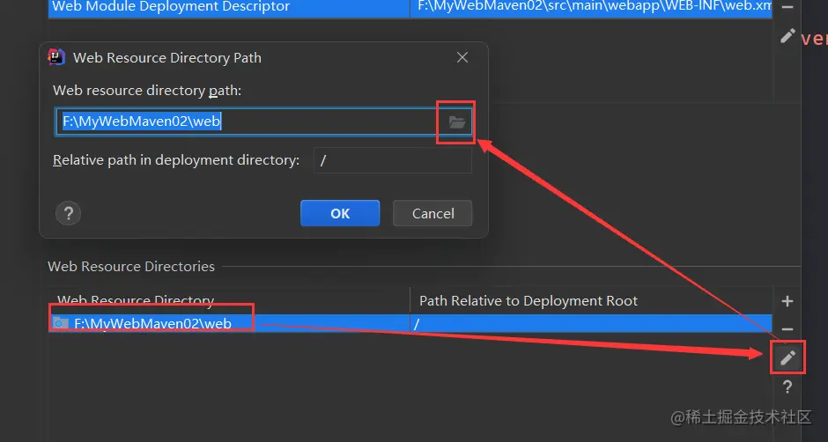The image size is (828, 442).
Task: Open help icon beside Web Resource Directories
Action: coord(787,387)
